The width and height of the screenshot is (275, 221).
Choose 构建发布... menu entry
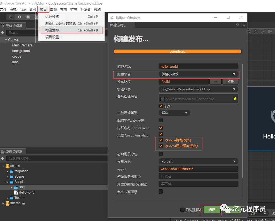(71, 30)
